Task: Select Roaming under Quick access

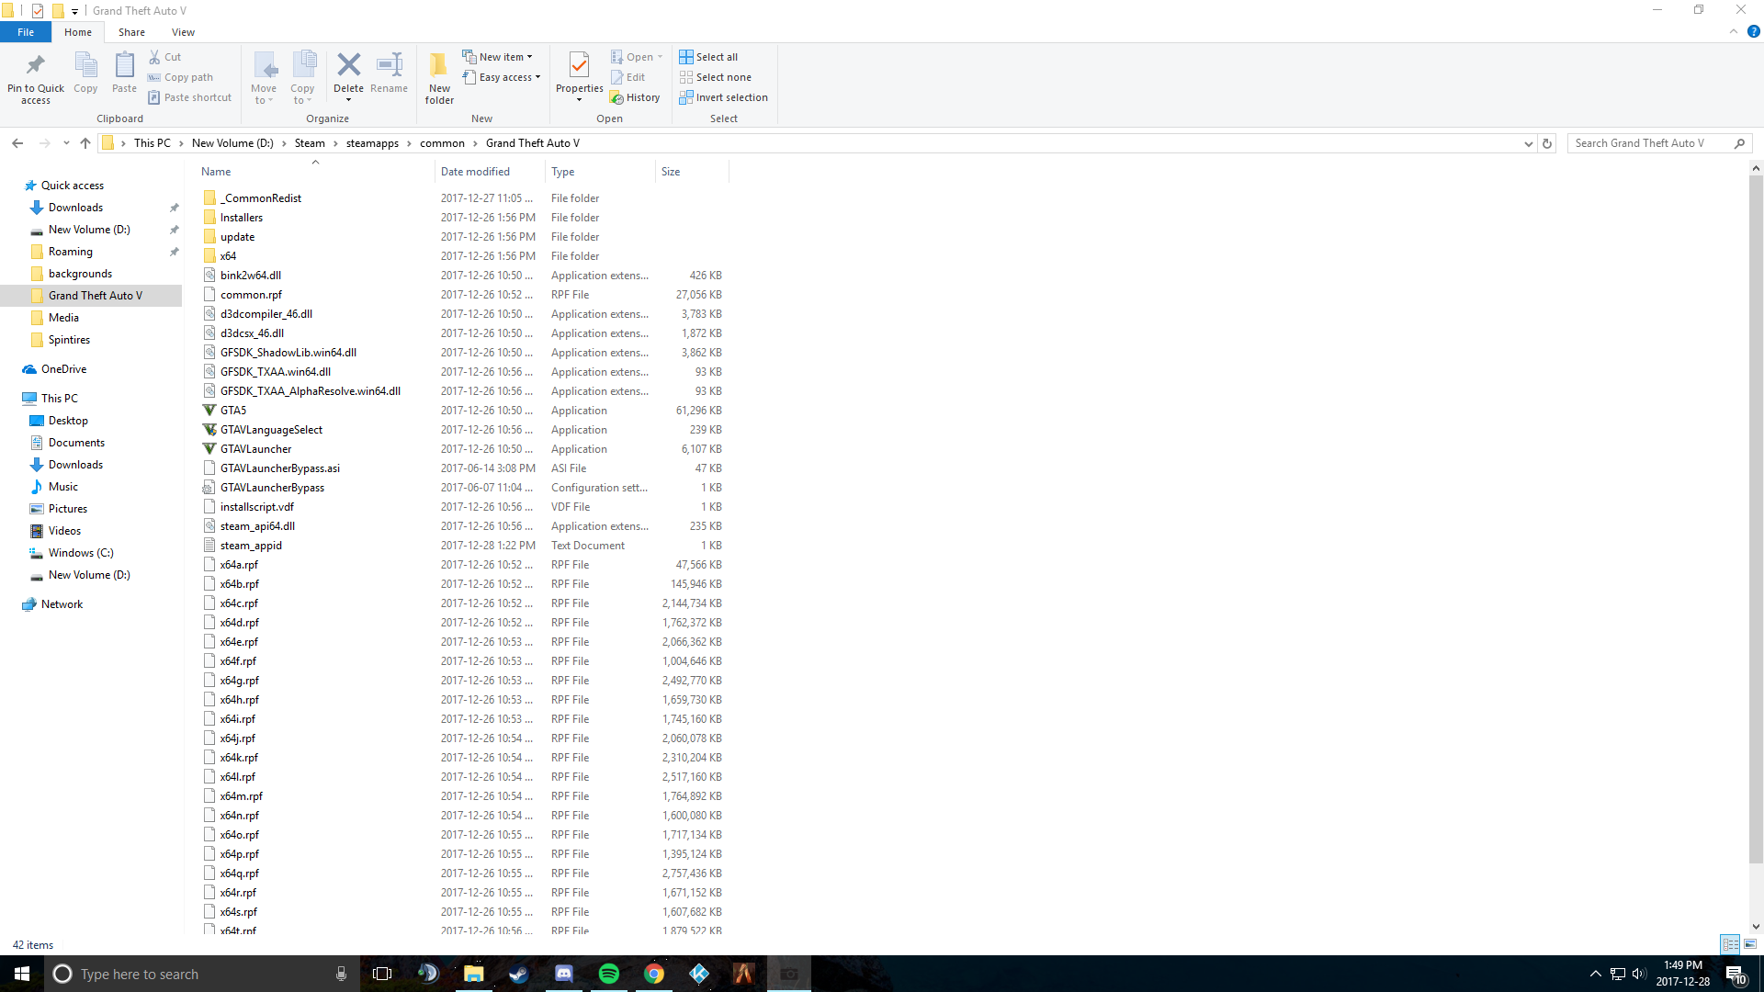Action: tap(70, 252)
